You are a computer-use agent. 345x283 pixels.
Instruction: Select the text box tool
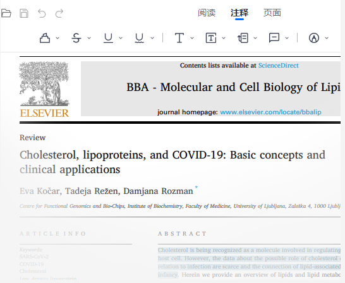point(211,38)
